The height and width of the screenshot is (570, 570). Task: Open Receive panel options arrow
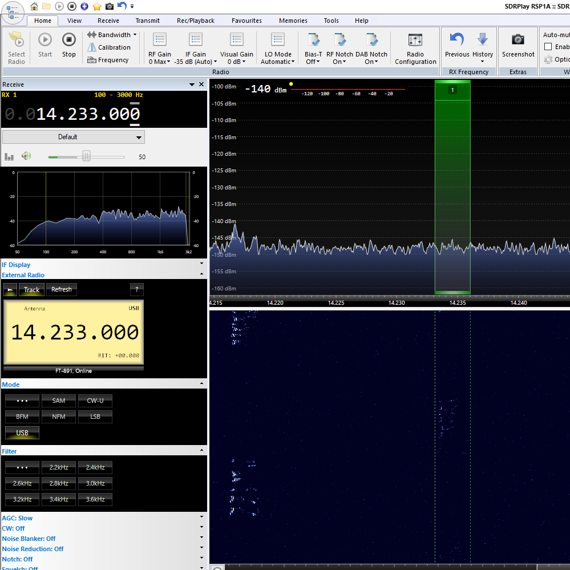(192, 84)
